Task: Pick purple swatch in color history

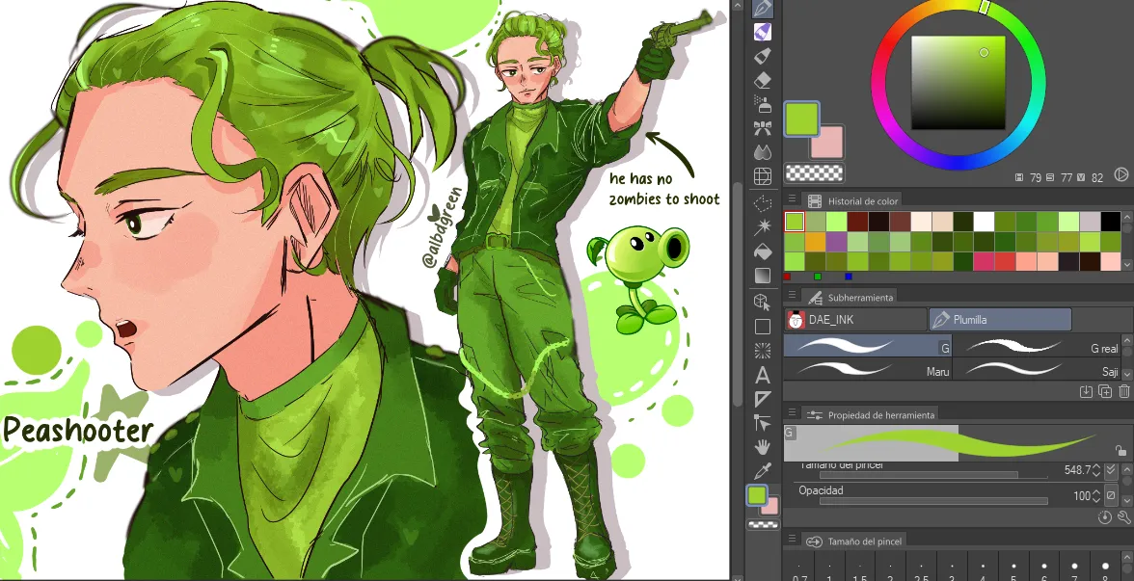Action: click(x=836, y=241)
